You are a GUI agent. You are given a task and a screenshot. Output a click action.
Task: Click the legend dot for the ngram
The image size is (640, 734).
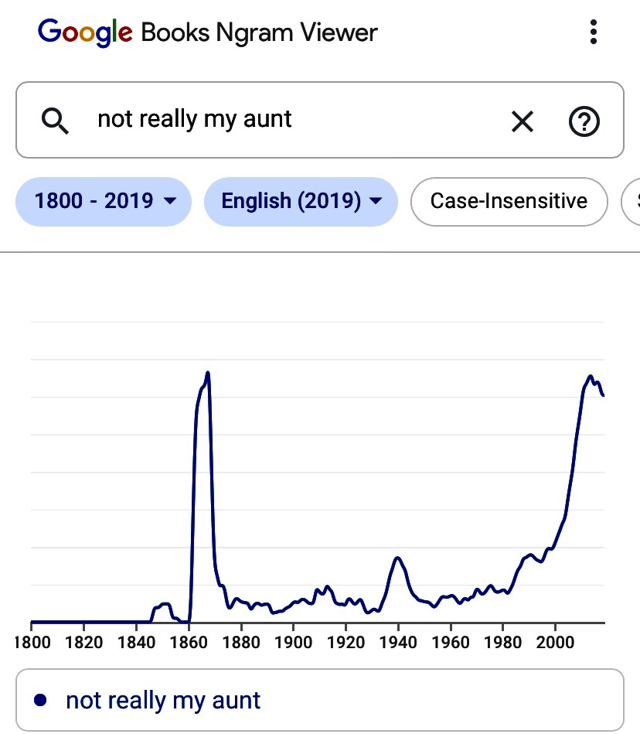41,700
